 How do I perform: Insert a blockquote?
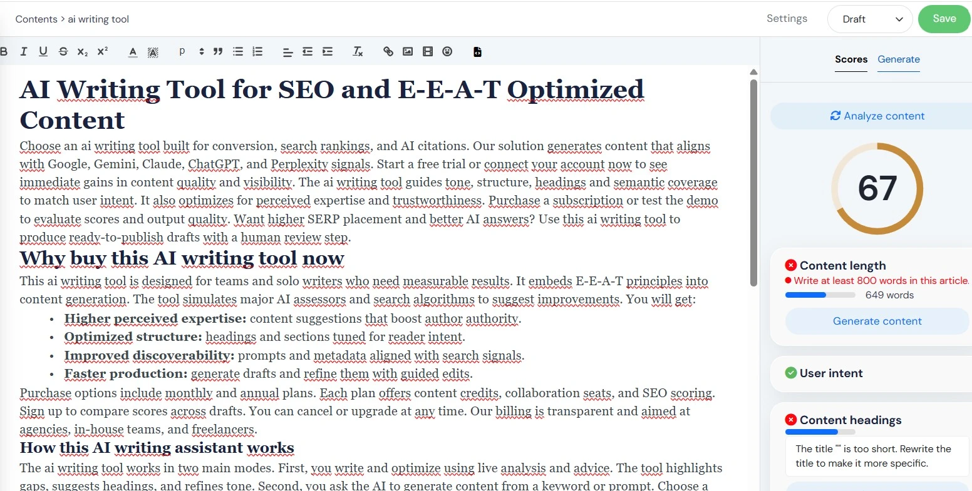[x=218, y=52]
